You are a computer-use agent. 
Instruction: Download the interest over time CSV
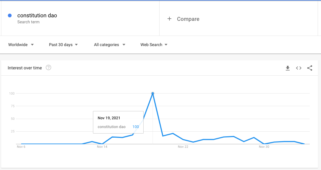pos(288,68)
